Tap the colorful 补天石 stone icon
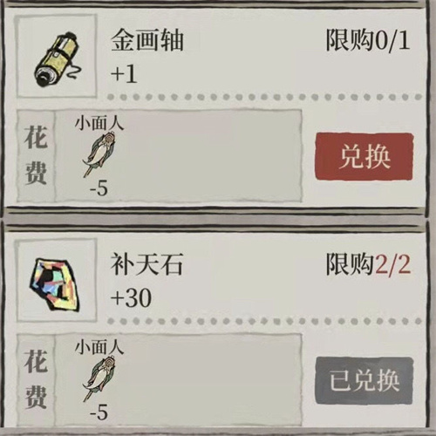Screen dimensions: 436x436 click(x=54, y=284)
